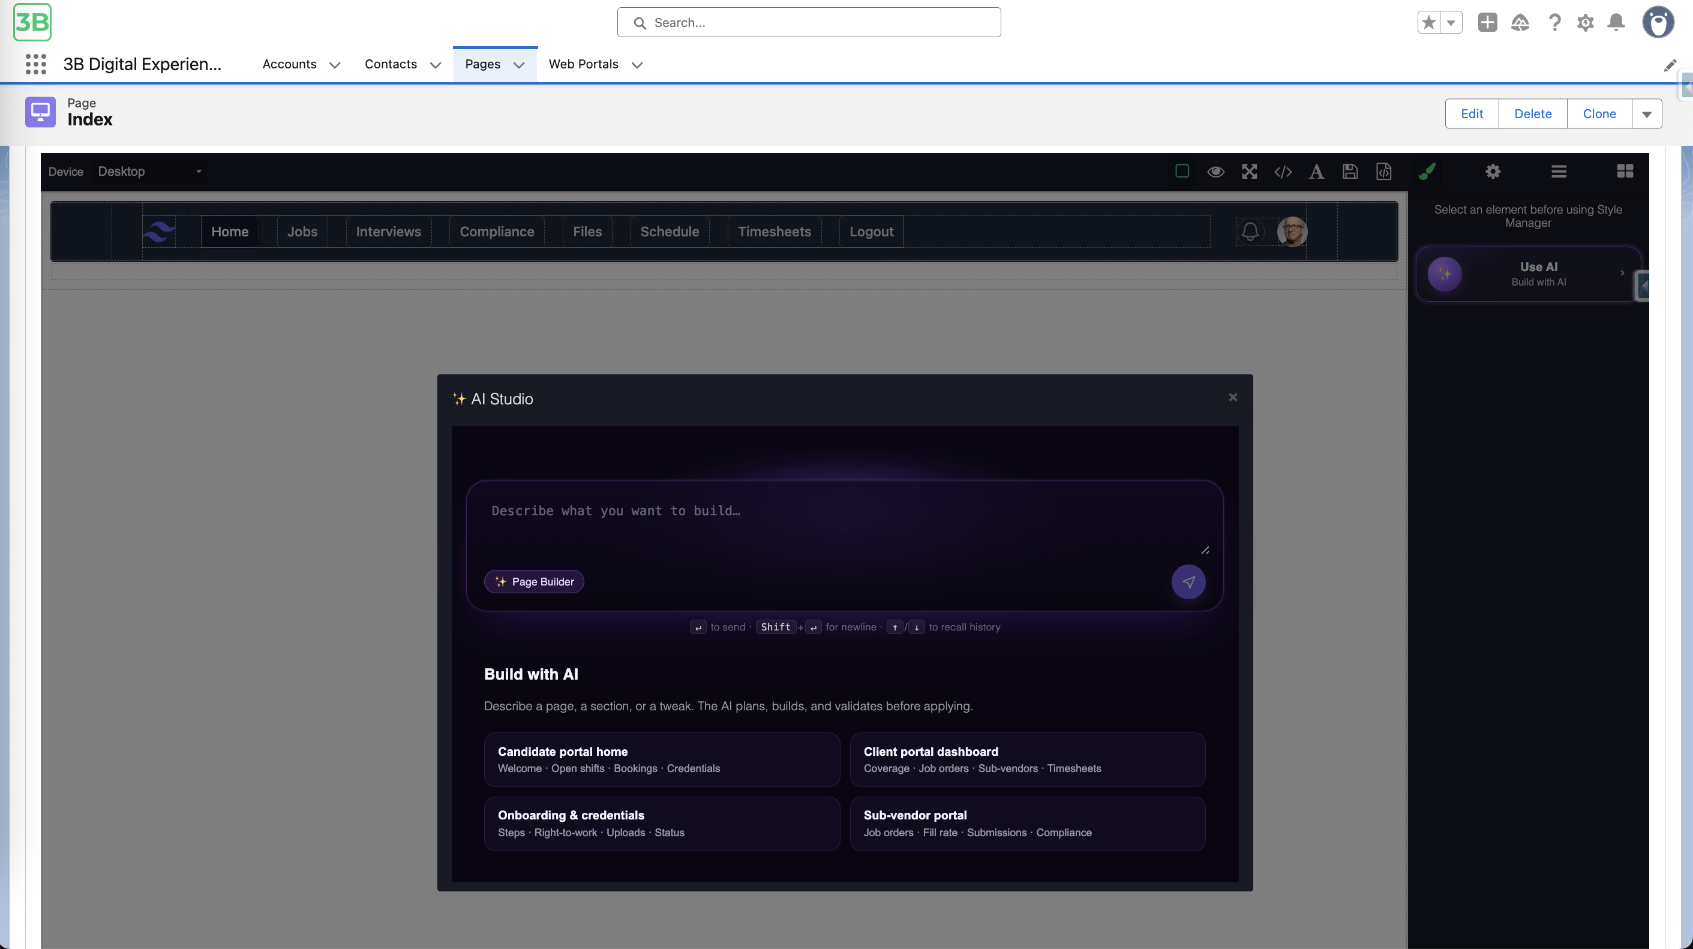The height and width of the screenshot is (949, 1693).
Task: Click the fullscreen expand icon
Action: tap(1248, 172)
